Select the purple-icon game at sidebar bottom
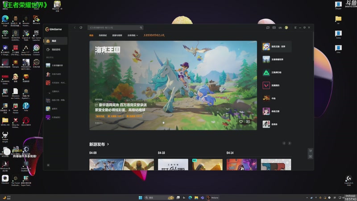 tap(56, 117)
